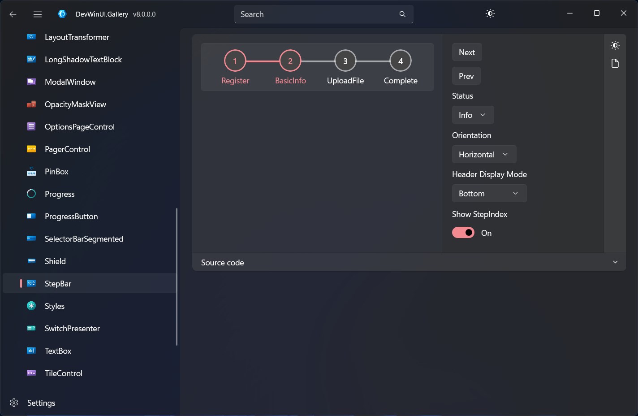The width and height of the screenshot is (638, 416).
Task: Select Styles in the sidebar
Action: pyautogui.click(x=90, y=306)
